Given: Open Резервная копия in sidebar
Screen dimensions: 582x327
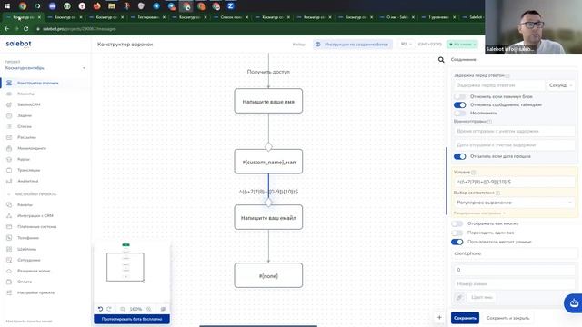Looking at the screenshot, I should (34, 271).
